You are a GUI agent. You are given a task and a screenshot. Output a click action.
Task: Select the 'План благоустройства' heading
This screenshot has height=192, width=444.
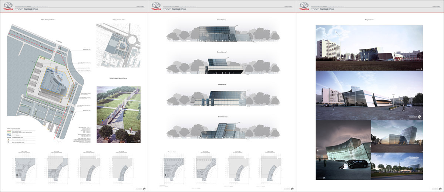click(48, 19)
